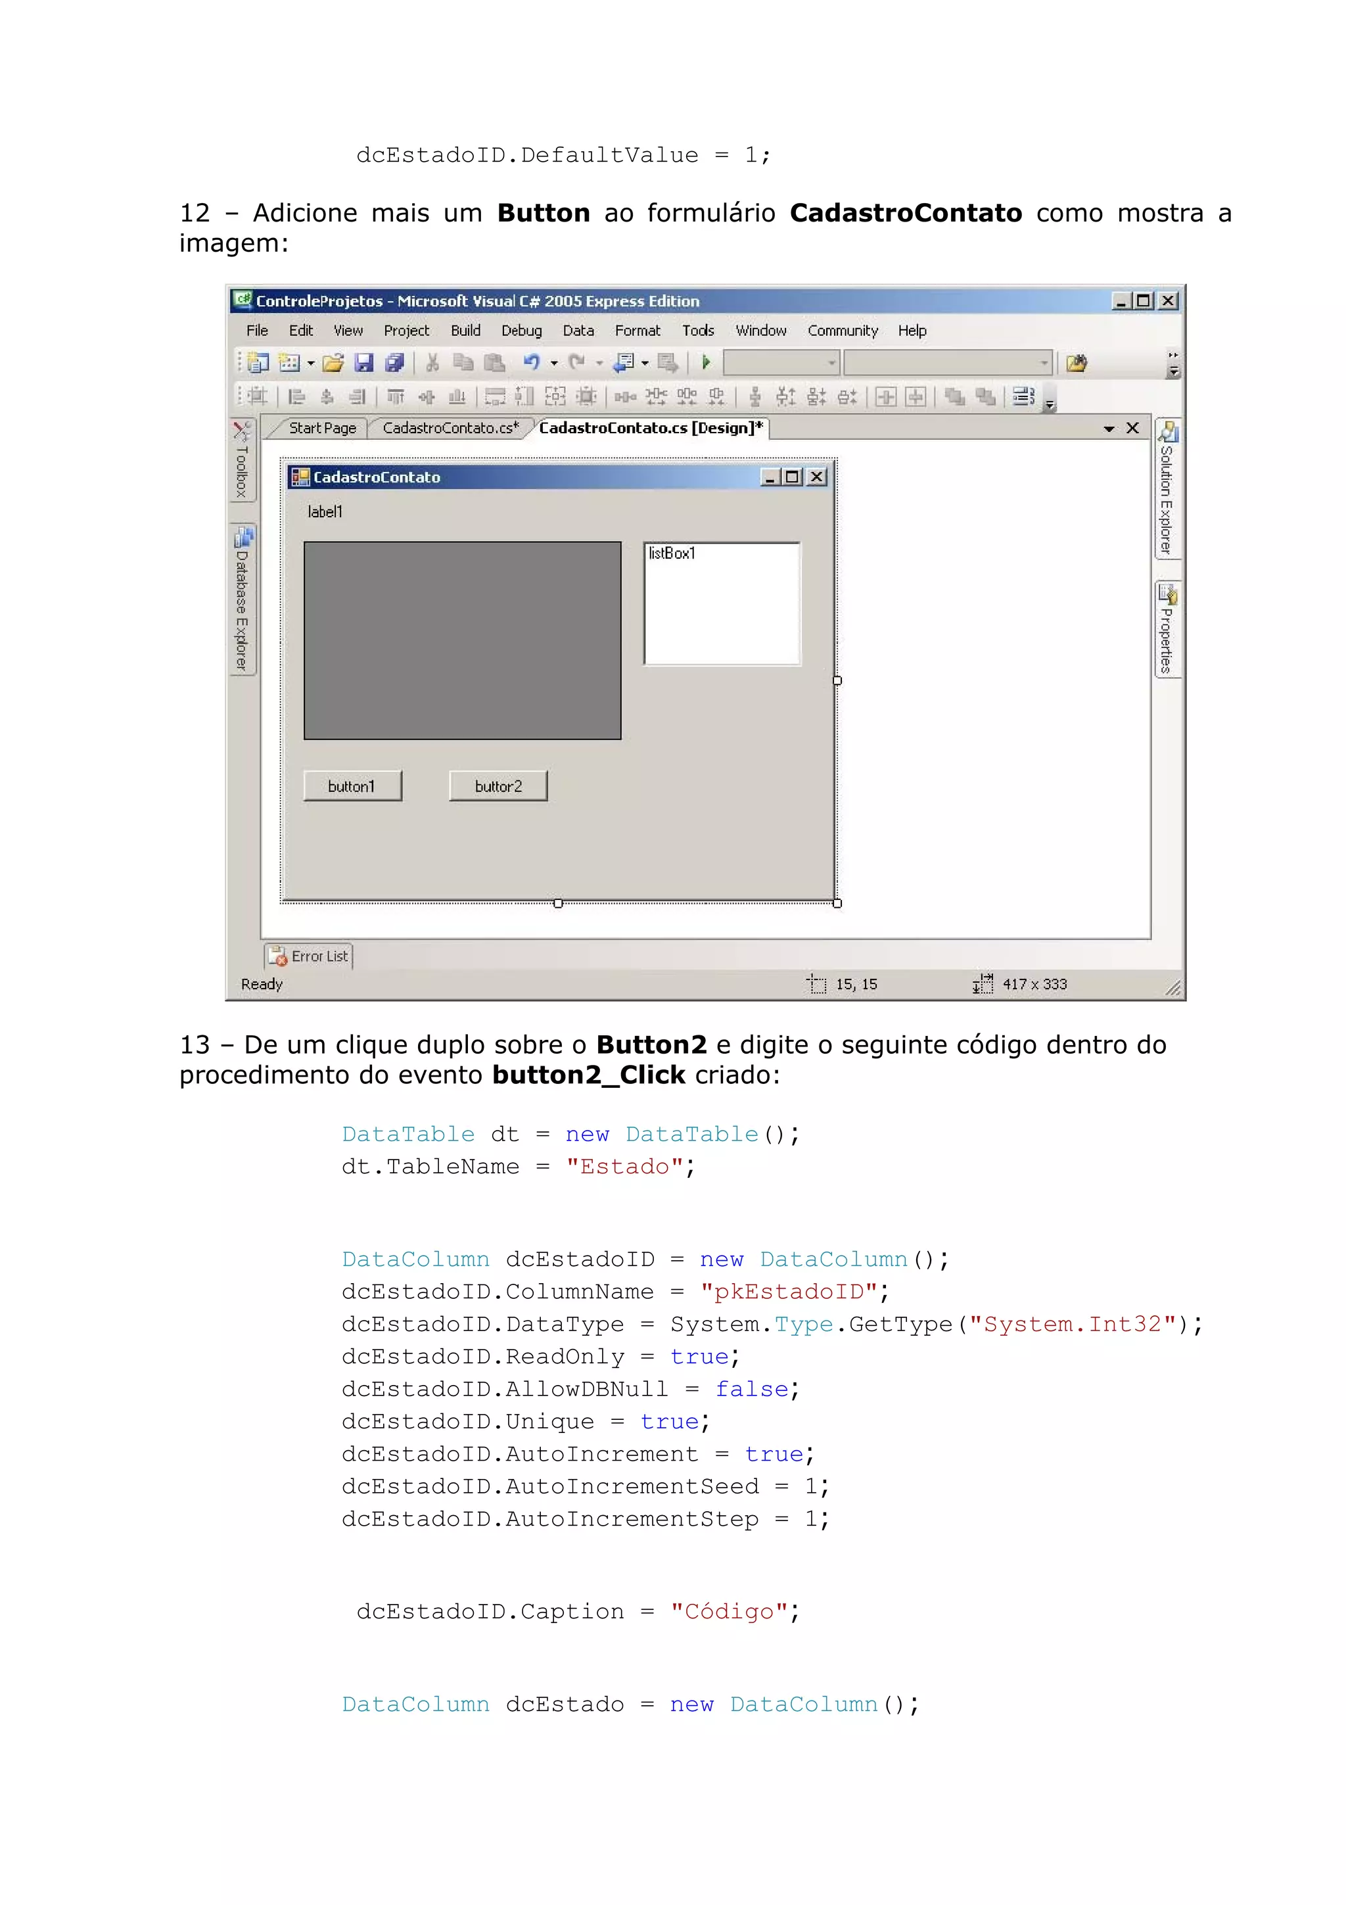Click the Bring to Front icon
The image size is (1346, 1905).
click(954, 396)
